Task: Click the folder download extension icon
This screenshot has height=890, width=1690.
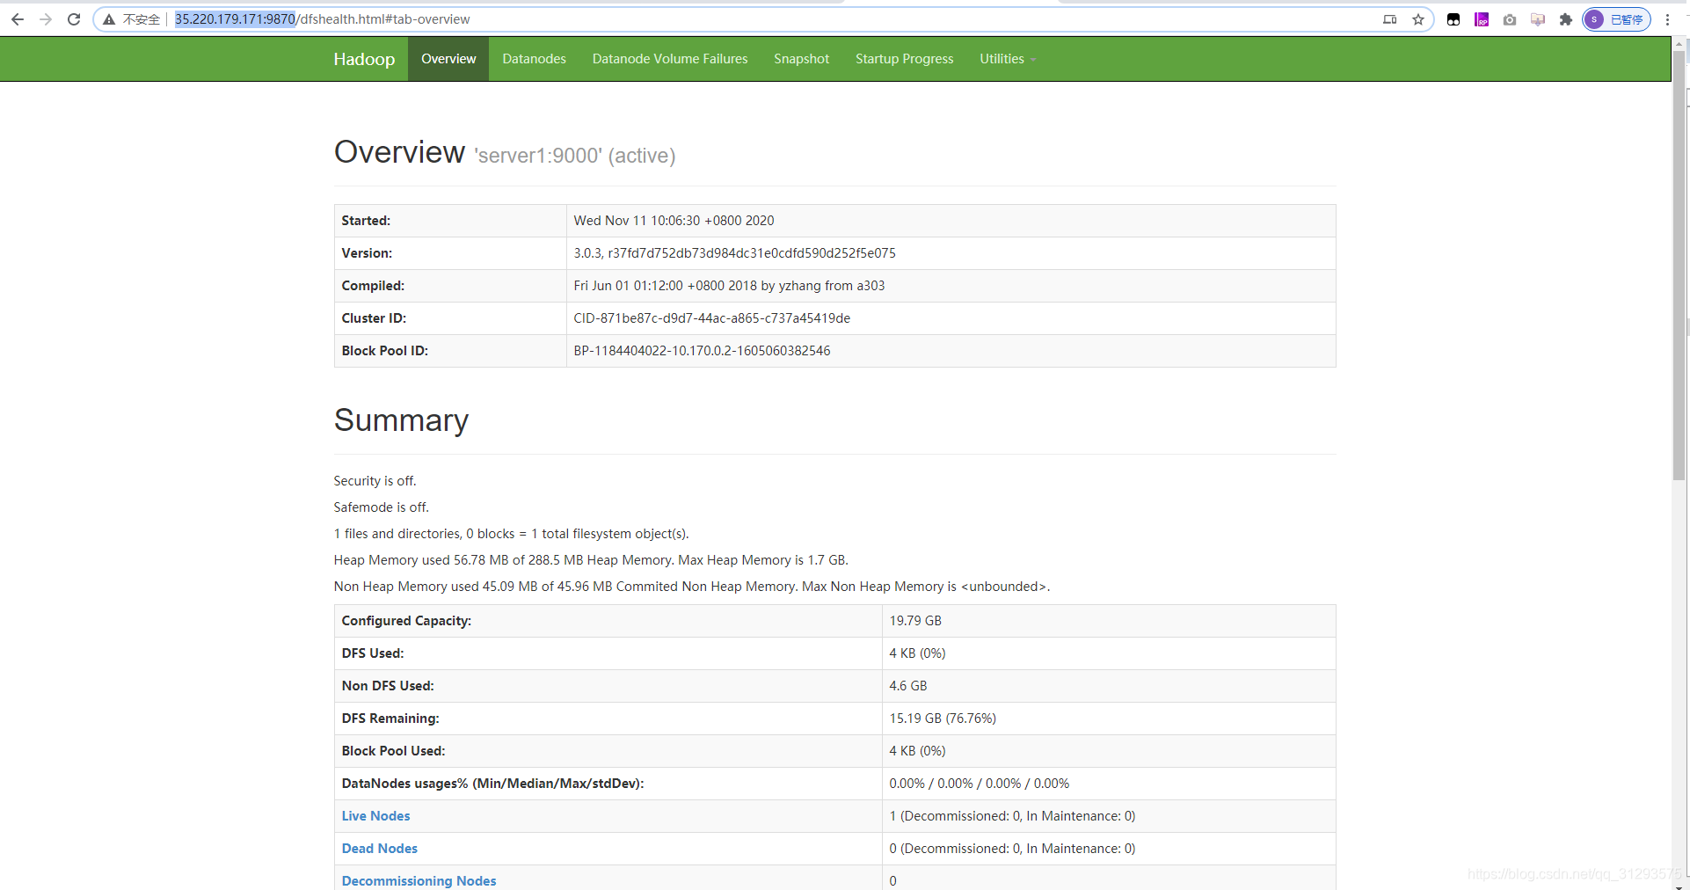Action: (x=1538, y=19)
